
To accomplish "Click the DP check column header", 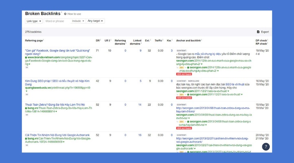I will [x=261, y=40].
